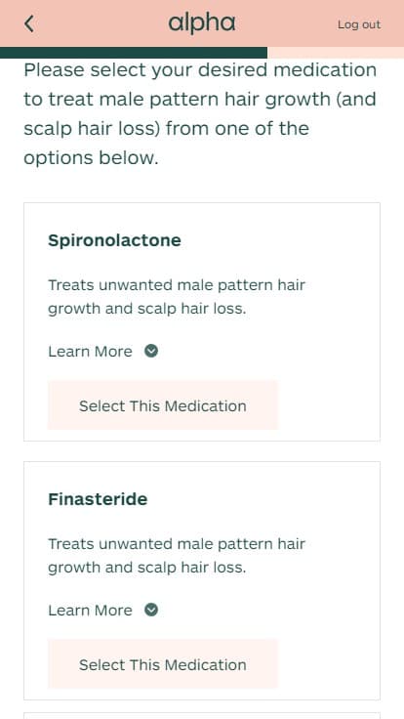Click pink header area between back arrow and logo
The width and height of the screenshot is (404, 719).
coord(101,23)
